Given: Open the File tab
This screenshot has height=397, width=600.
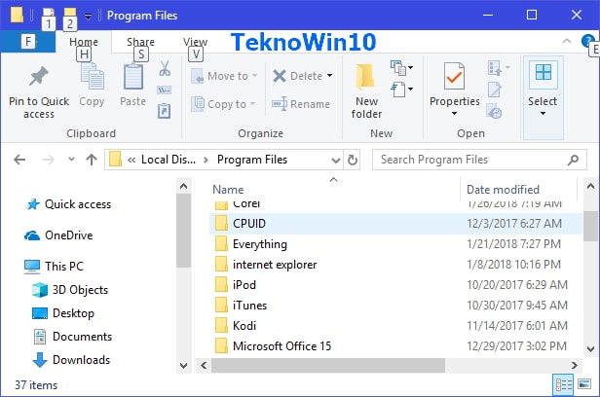Looking at the screenshot, I should pyautogui.click(x=28, y=41).
